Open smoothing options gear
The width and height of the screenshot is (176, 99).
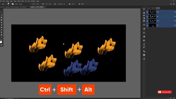click(70, 4)
